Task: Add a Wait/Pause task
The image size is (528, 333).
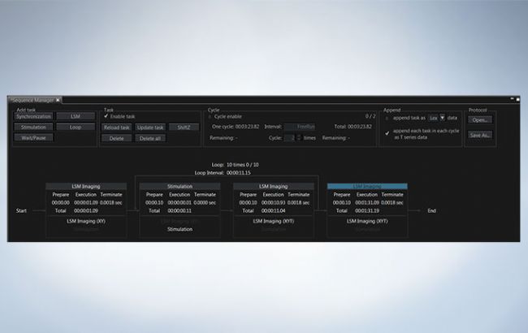Action: pos(32,138)
